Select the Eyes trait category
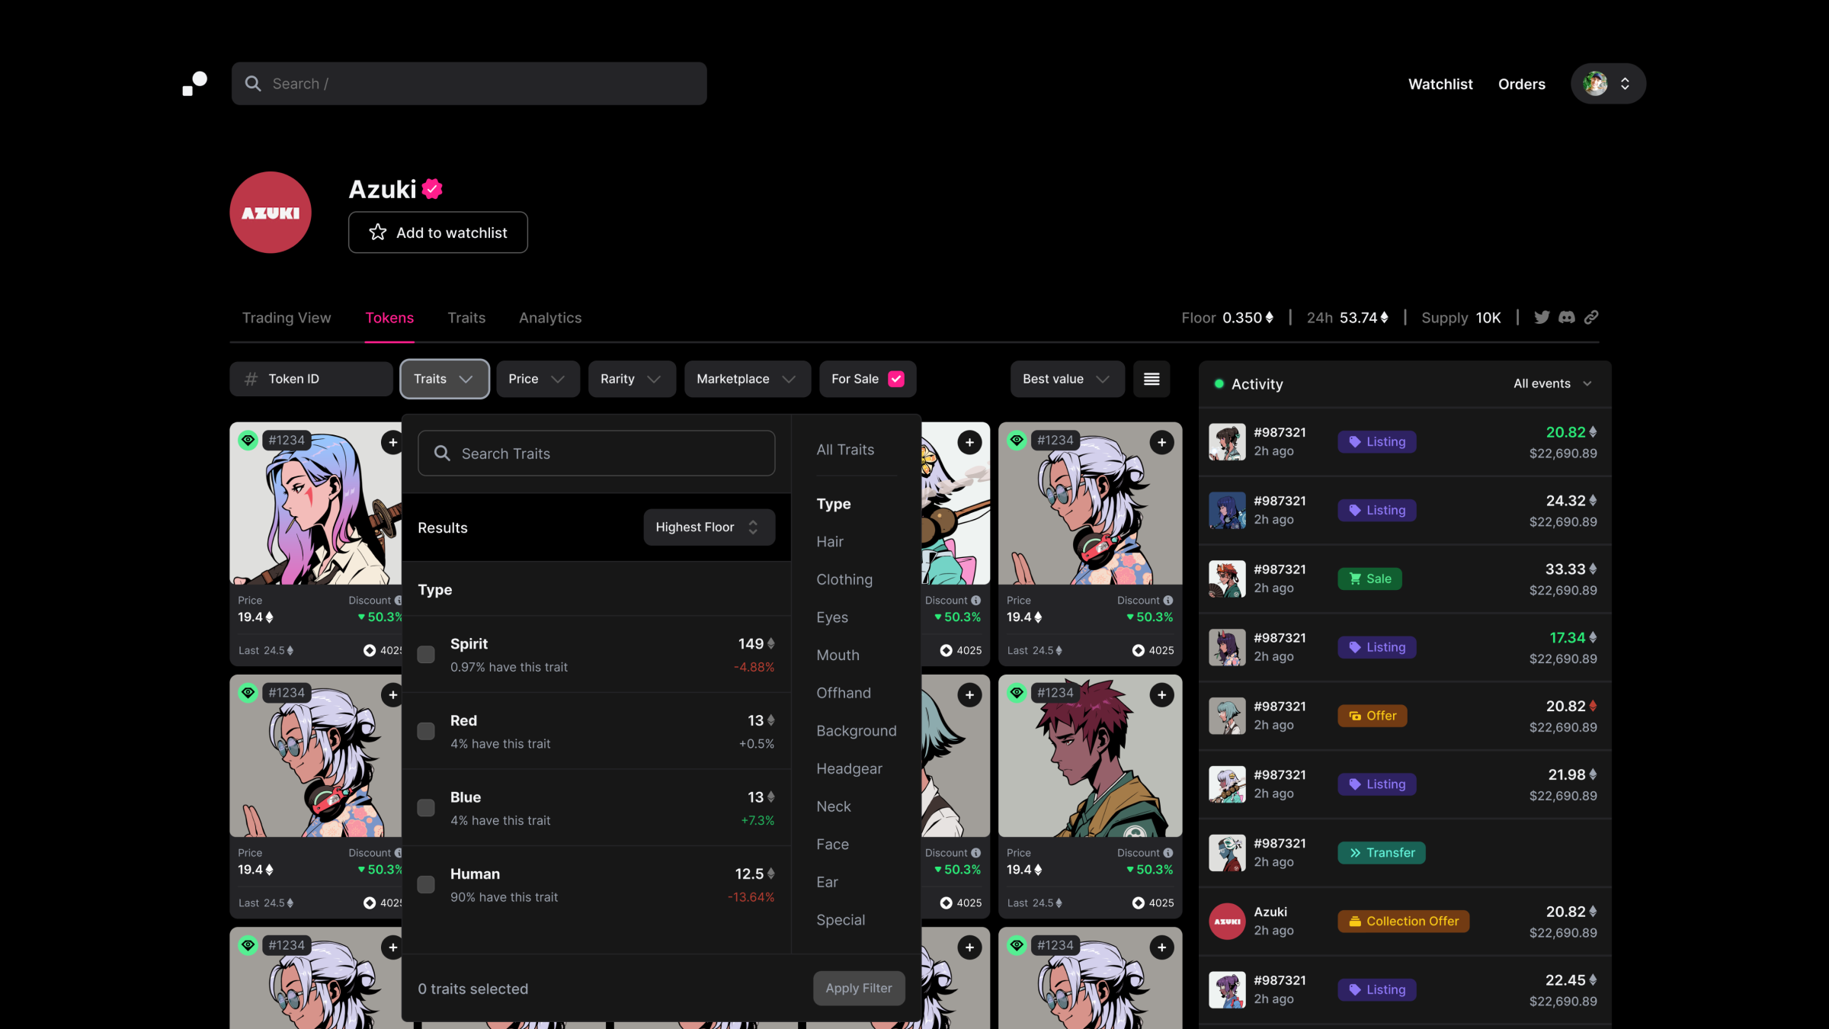Viewport: 1829px width, 1029px height. (x=832, y=617)
